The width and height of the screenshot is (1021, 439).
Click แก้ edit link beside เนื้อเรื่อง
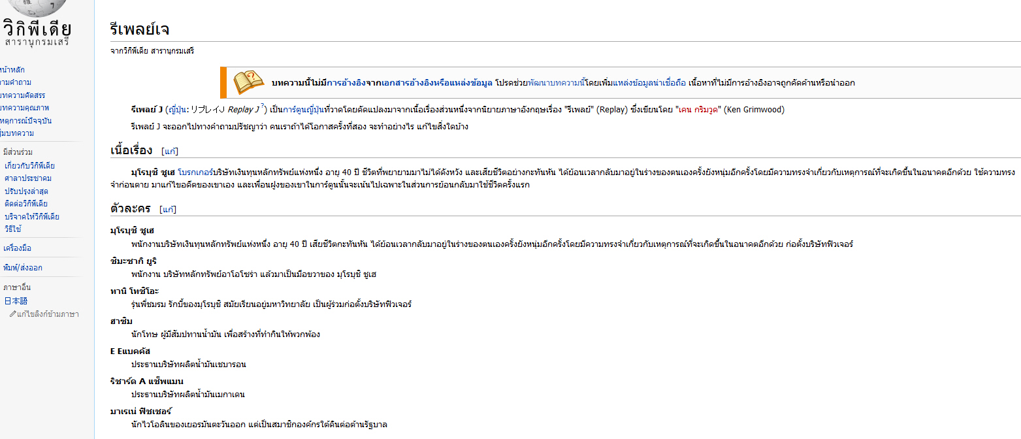(170, 152)
